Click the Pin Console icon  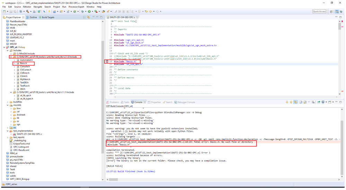click(319, 102)
